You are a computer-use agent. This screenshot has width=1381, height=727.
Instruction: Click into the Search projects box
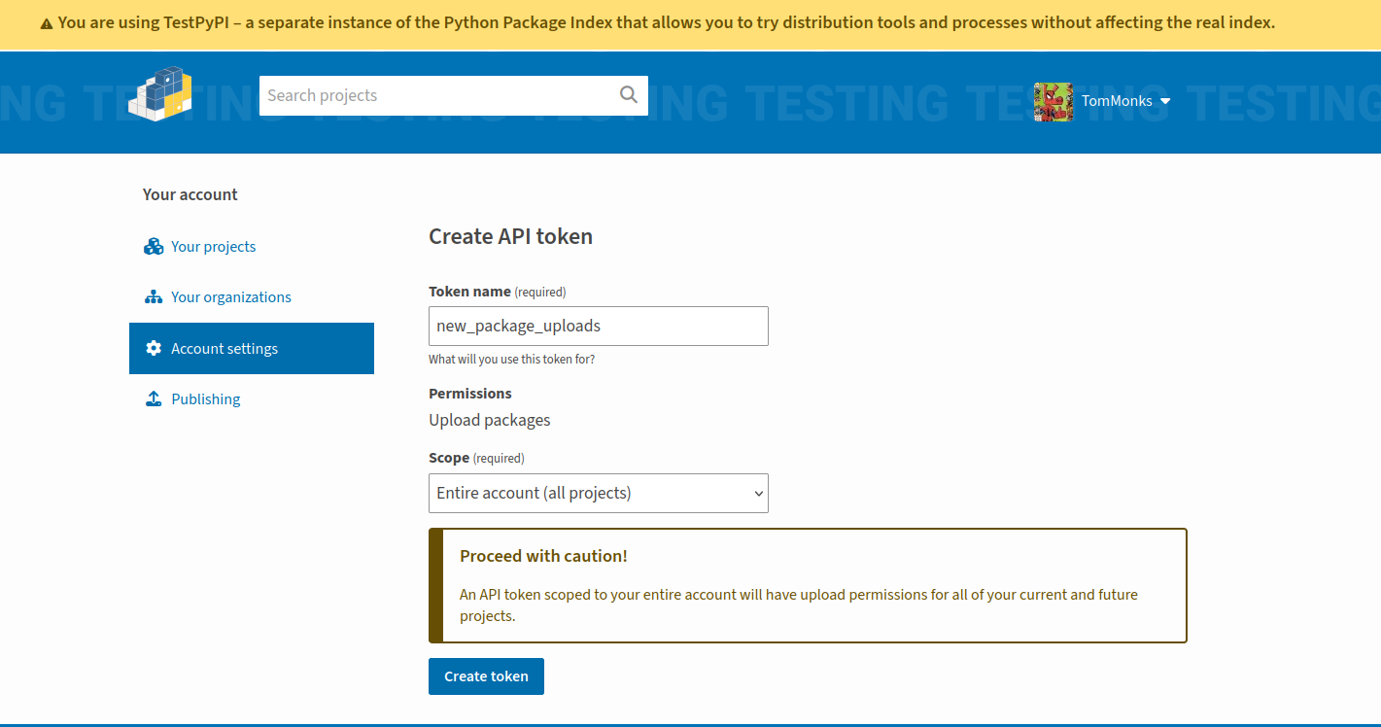coord(437,95)
